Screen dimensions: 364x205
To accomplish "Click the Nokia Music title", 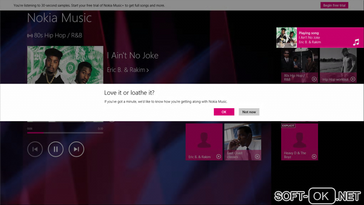I will [x=60, y=18].
